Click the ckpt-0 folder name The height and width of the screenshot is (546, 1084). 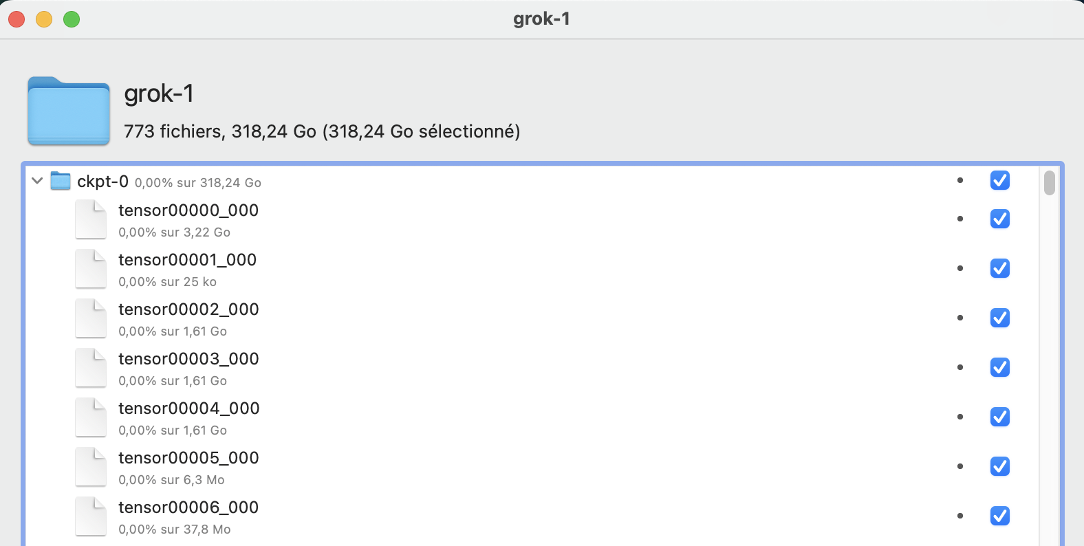[x=102, y=182]
